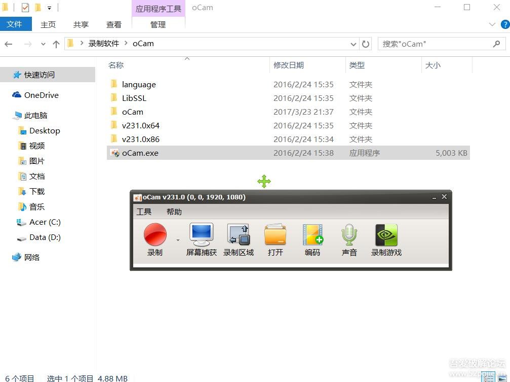
Task: Select the oCam.exe file
Action: 140,153
